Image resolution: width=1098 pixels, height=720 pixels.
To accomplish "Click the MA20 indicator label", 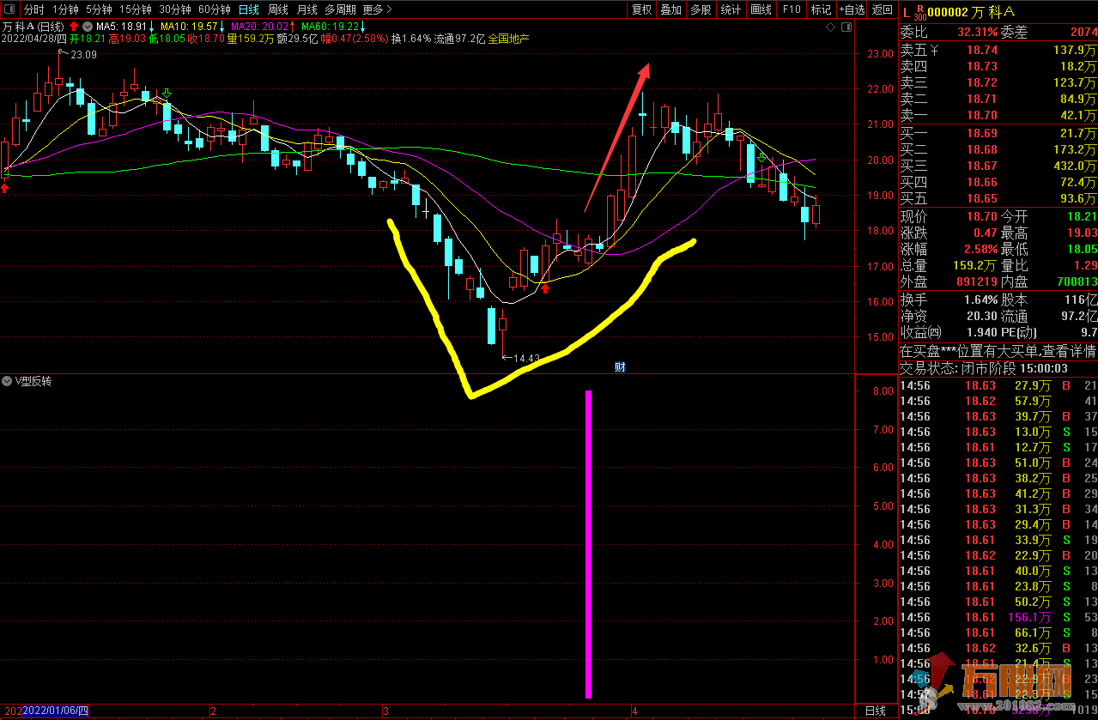I will (264, 25).
